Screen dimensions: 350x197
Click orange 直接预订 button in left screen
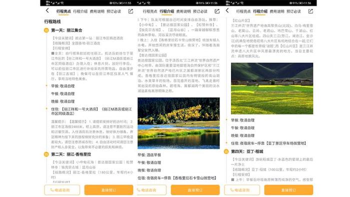tap(108, 190)
